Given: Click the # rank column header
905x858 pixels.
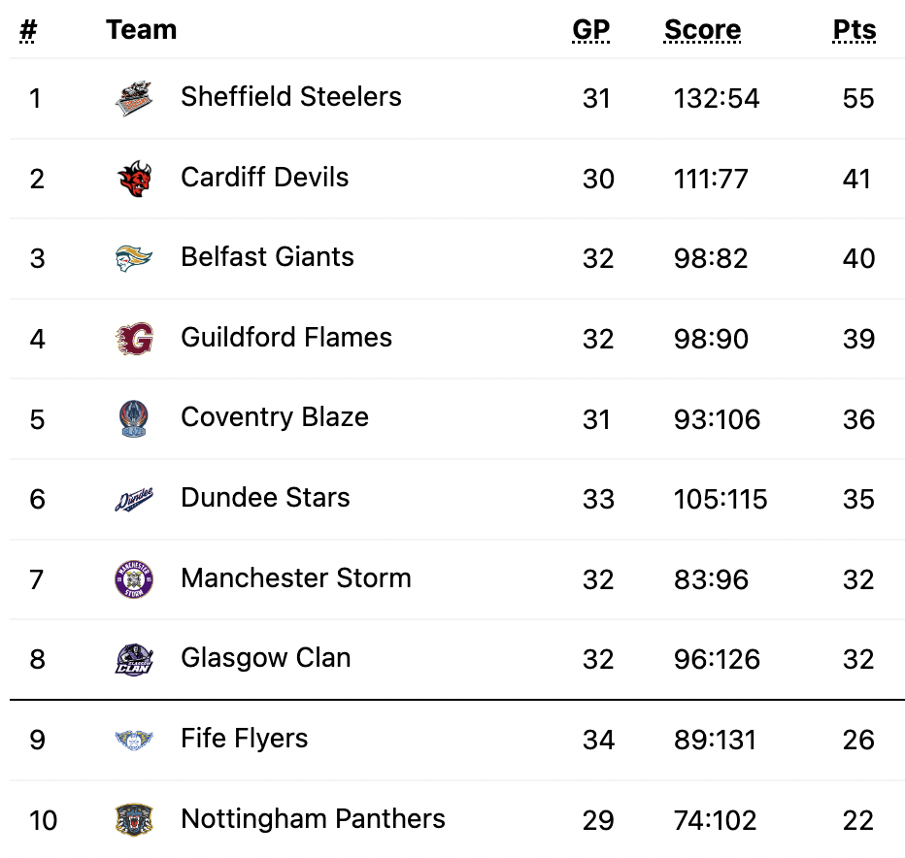Looking at the screenshot, I should pos(28,30).
